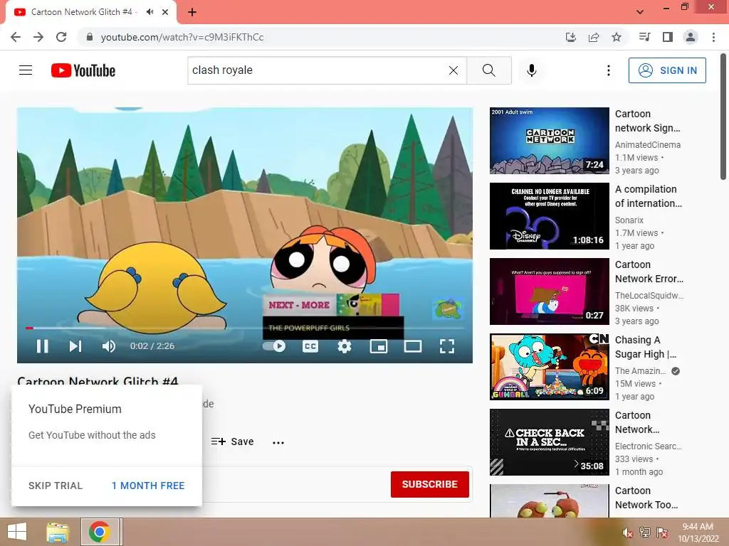The width and height of the screenshot is (729, 546).
Task: Go back in browser history
Action: pyautogui.click(x=16, y=37)
